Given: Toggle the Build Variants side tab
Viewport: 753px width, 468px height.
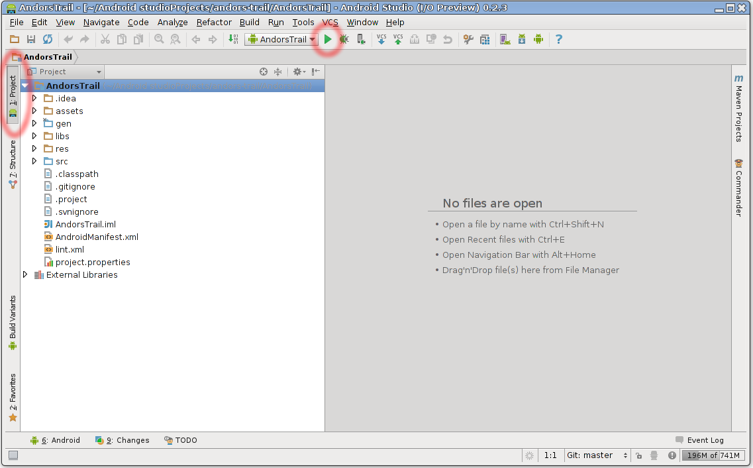Looking at the screenshot, I should [x=13, y=322].
